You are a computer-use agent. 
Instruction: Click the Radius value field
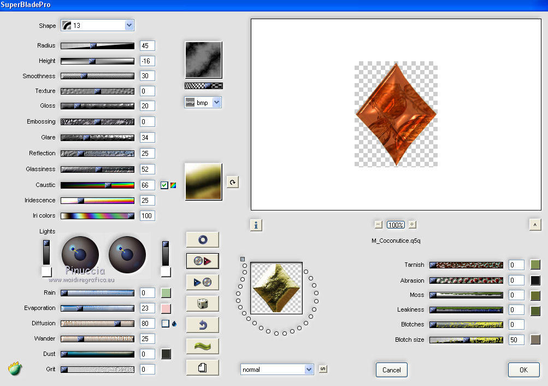pos(147,46)
